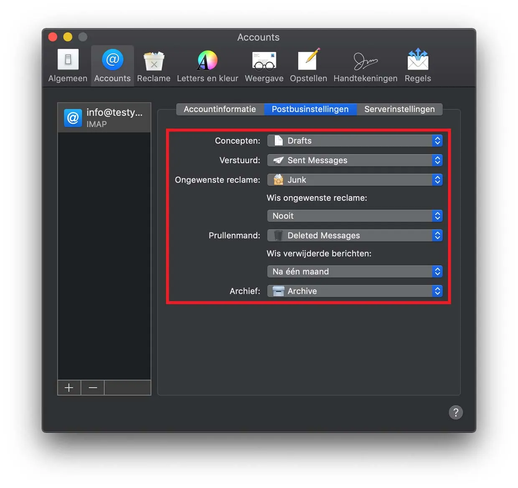Add an account with the plus button
518x488 pixels.
[x=69, y=388]
